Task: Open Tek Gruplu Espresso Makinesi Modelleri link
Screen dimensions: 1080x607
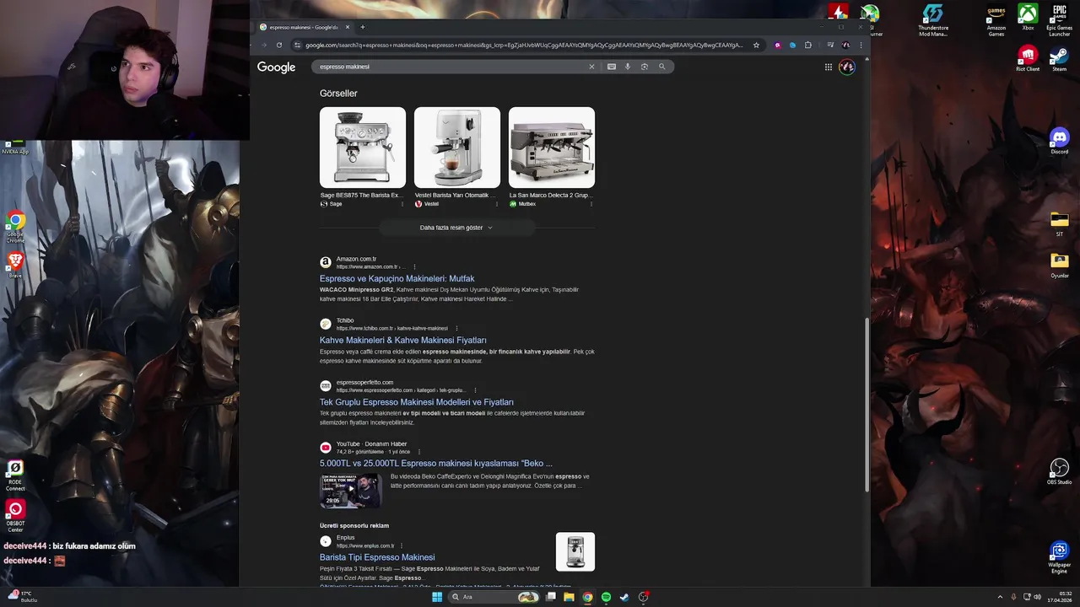Action: pos(416,402)
